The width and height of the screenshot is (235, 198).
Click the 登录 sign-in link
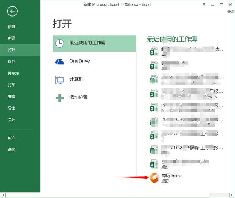(x=231, y=11)
